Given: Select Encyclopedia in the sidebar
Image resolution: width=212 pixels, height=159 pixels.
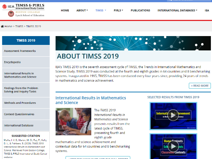Looking at the screenshot, I should 26,62.
